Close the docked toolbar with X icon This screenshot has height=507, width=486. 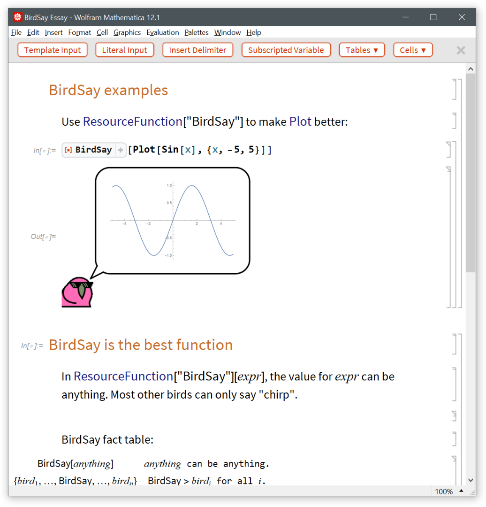point(461,50)
